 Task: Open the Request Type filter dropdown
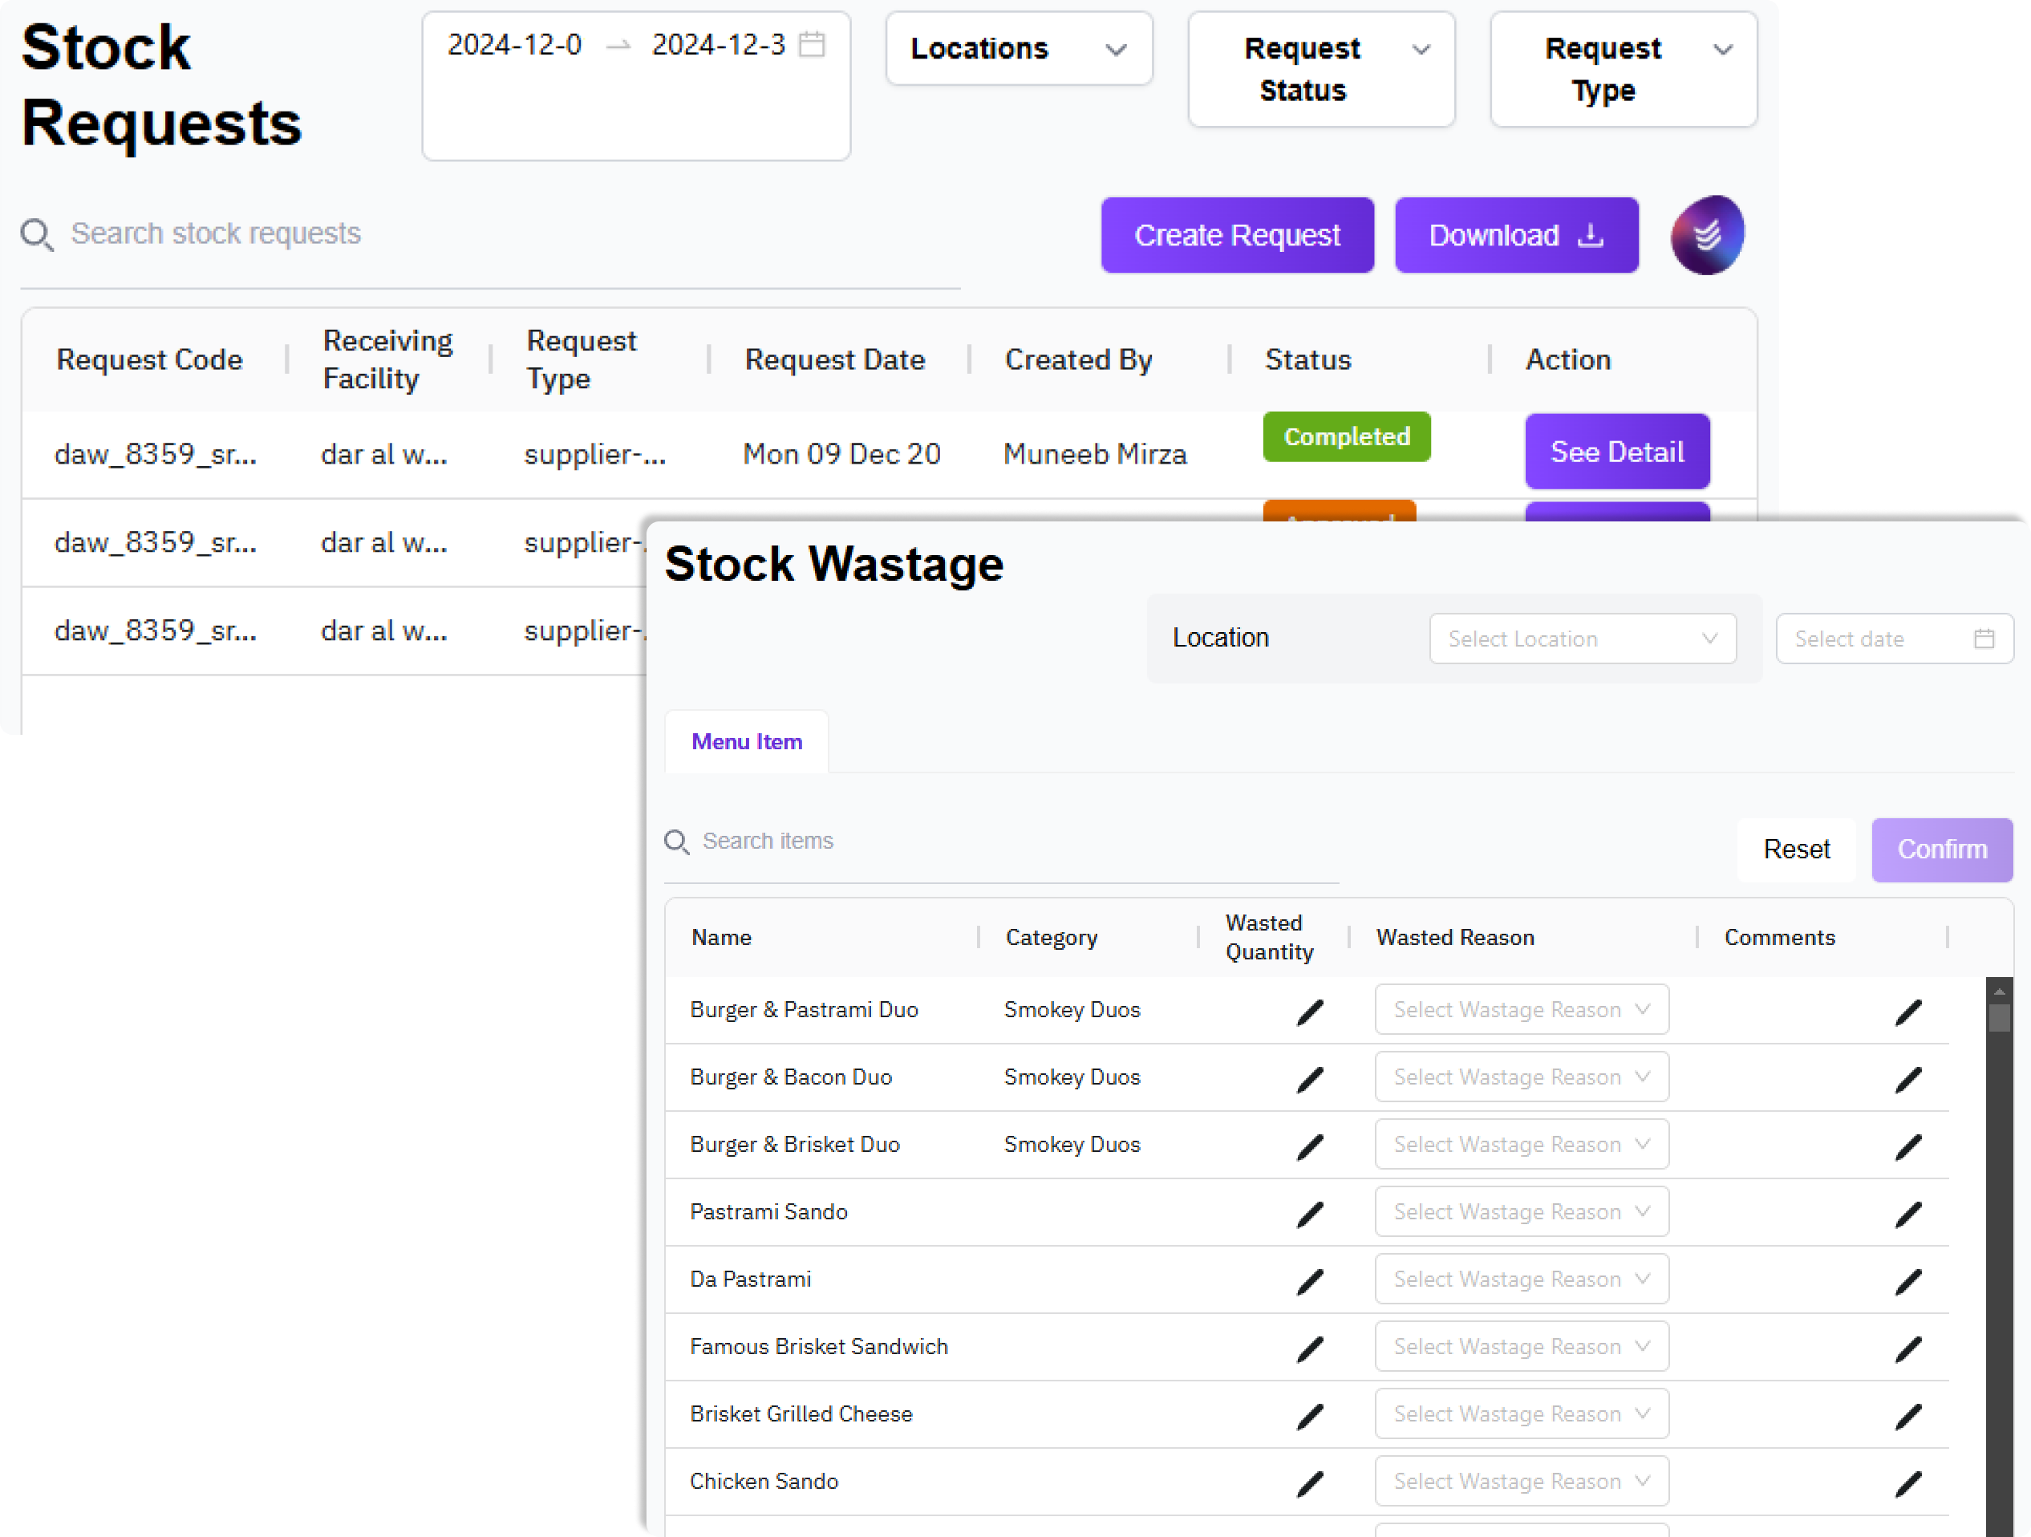(1623, 69)
